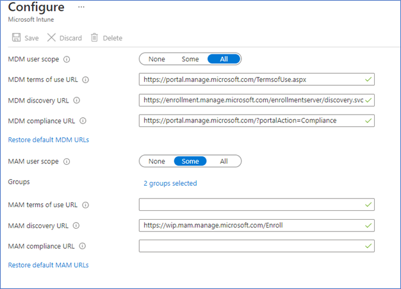401x289 pixels.
Task: Open the 2 groups selected link
Action: click(x=170, y=183)
